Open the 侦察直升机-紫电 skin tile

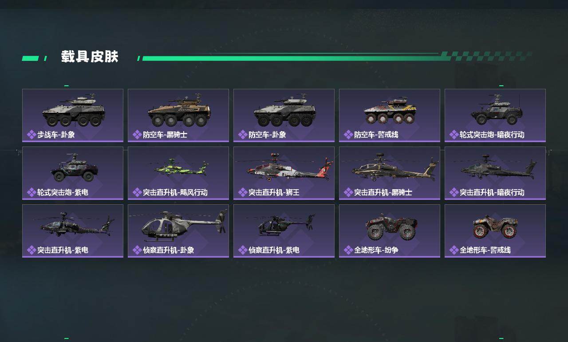[x=284, y=231]
